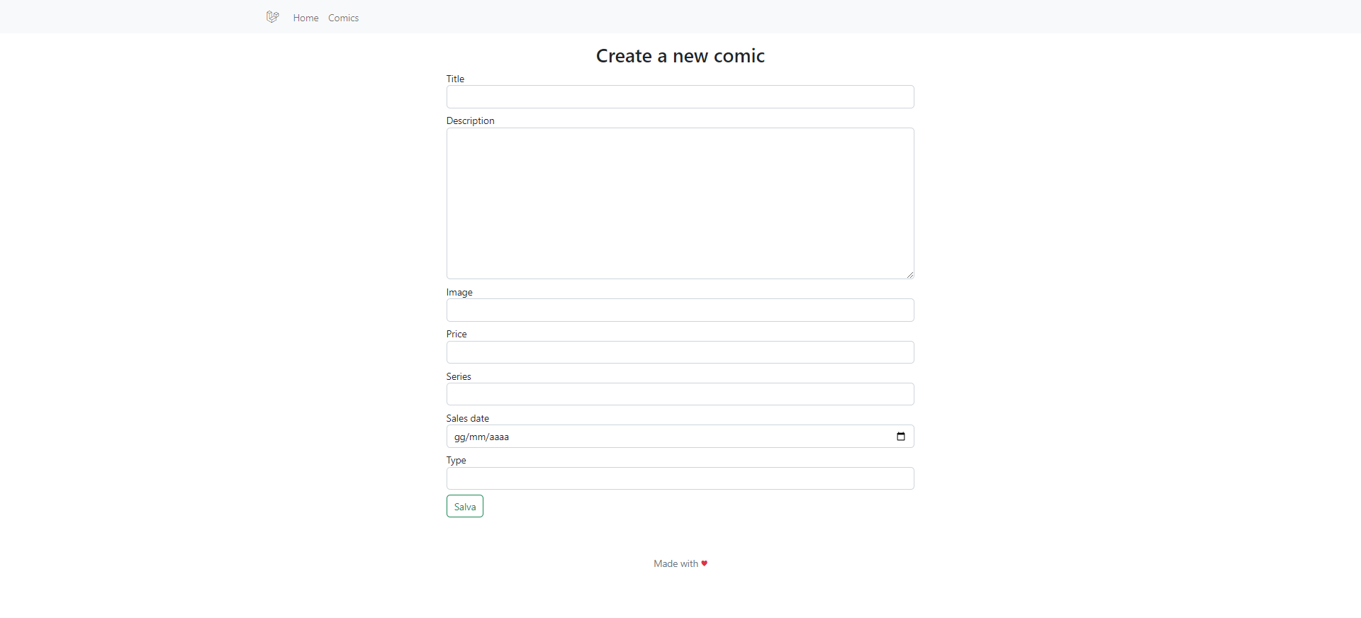Click the Title field label
Image resolution: width=1361 pixels, height=618 pixels.
(x=454, y=79)
